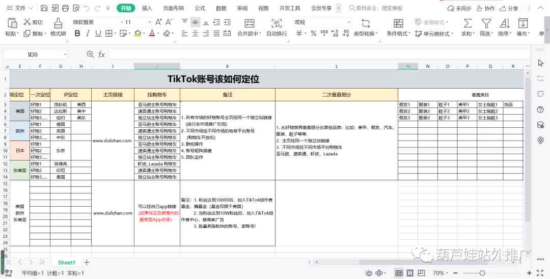Center text horizontally
Image resolution: width=550 pixels, height=279 pixels.
[x=196, y=33]
